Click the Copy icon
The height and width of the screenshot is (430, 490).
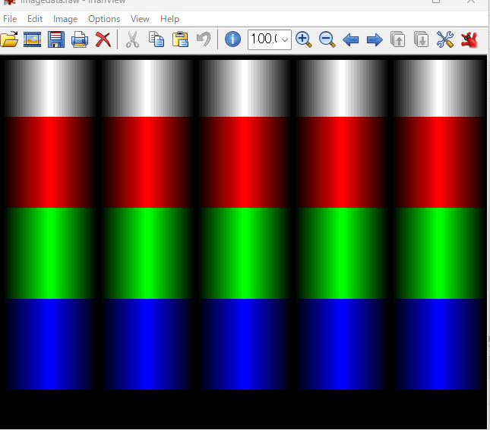click(x=156, y=39)
